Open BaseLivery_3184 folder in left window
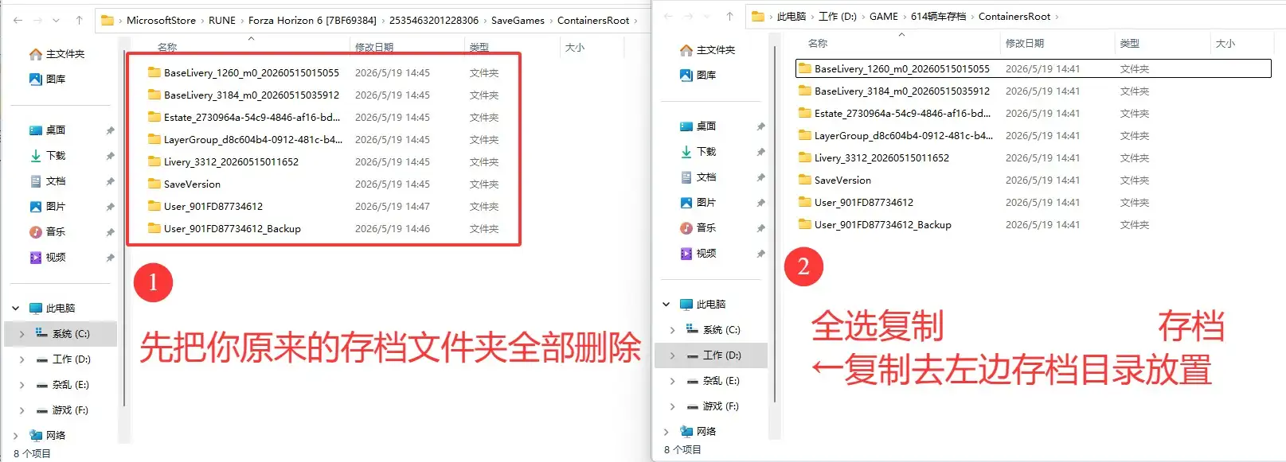1286x462 pixels. point(251,95)
